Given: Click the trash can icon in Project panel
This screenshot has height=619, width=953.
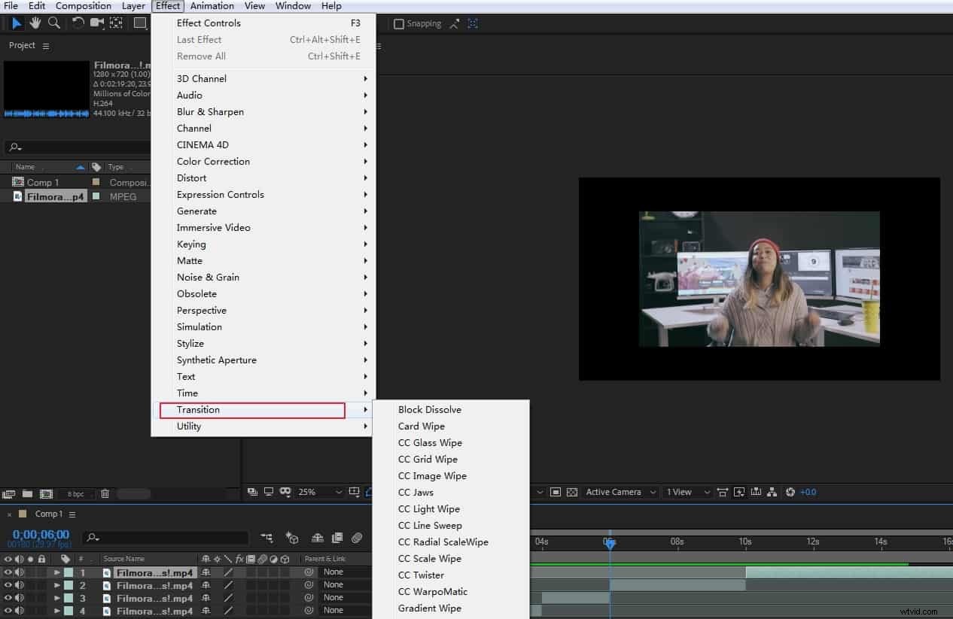Looking at the screenshot, I should pyautogui.click(x=105, y=493).
